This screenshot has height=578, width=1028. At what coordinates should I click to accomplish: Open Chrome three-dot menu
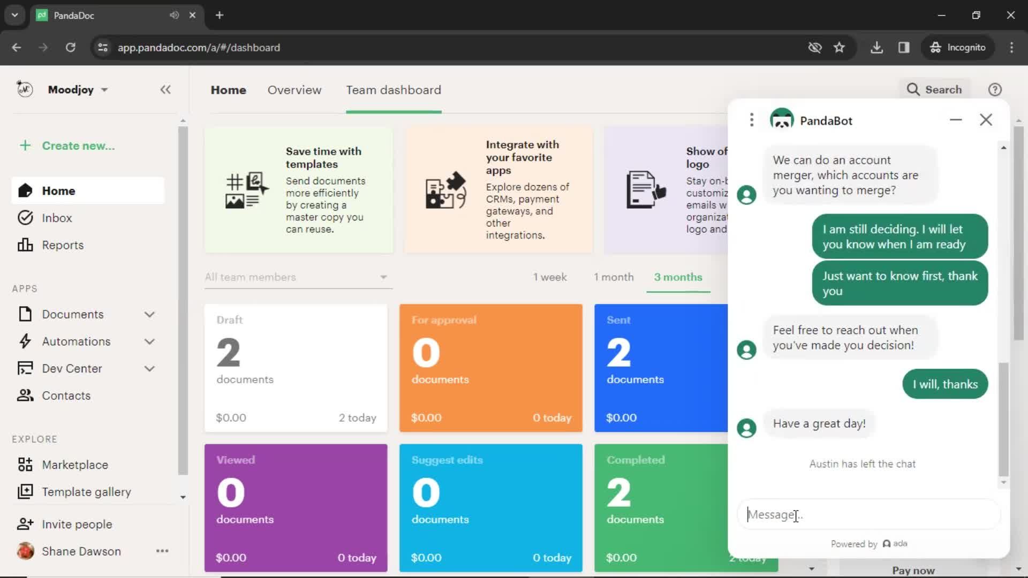[1011, 47]
